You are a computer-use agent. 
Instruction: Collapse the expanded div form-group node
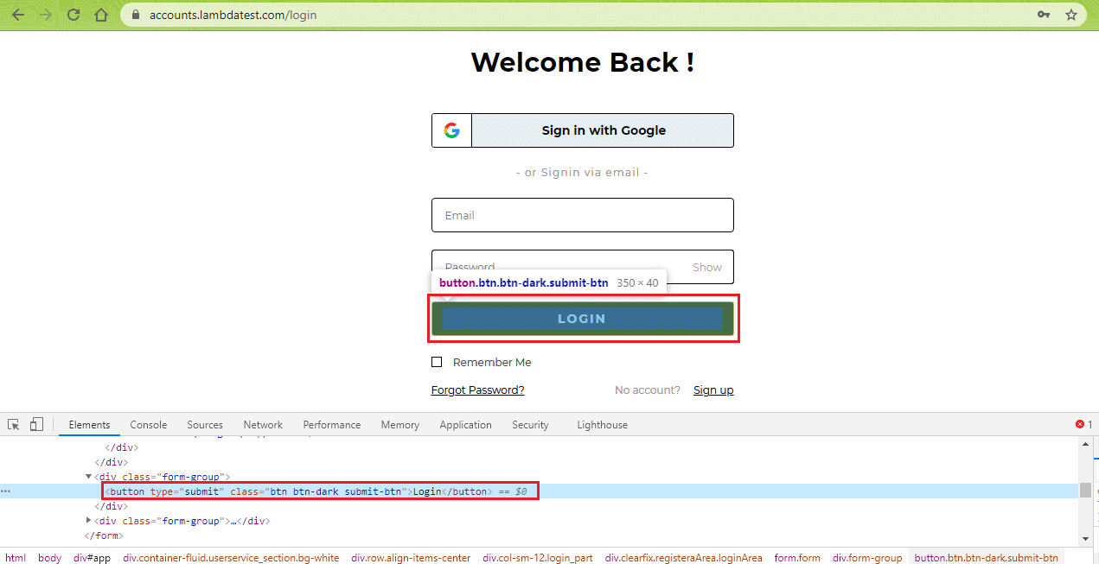click(88, 477)
